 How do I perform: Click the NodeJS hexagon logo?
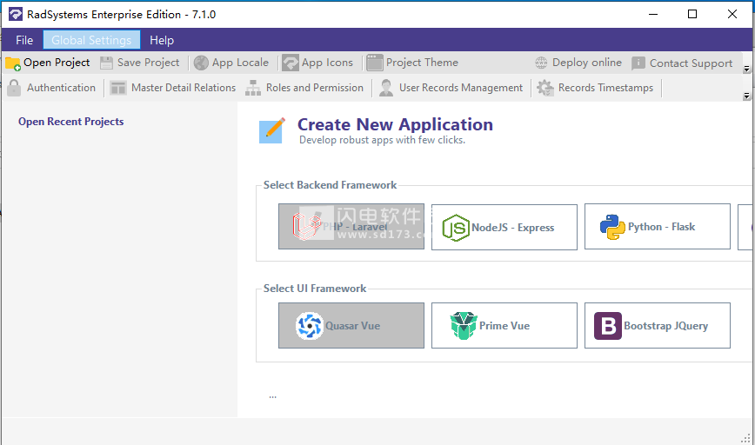[456, 228]
